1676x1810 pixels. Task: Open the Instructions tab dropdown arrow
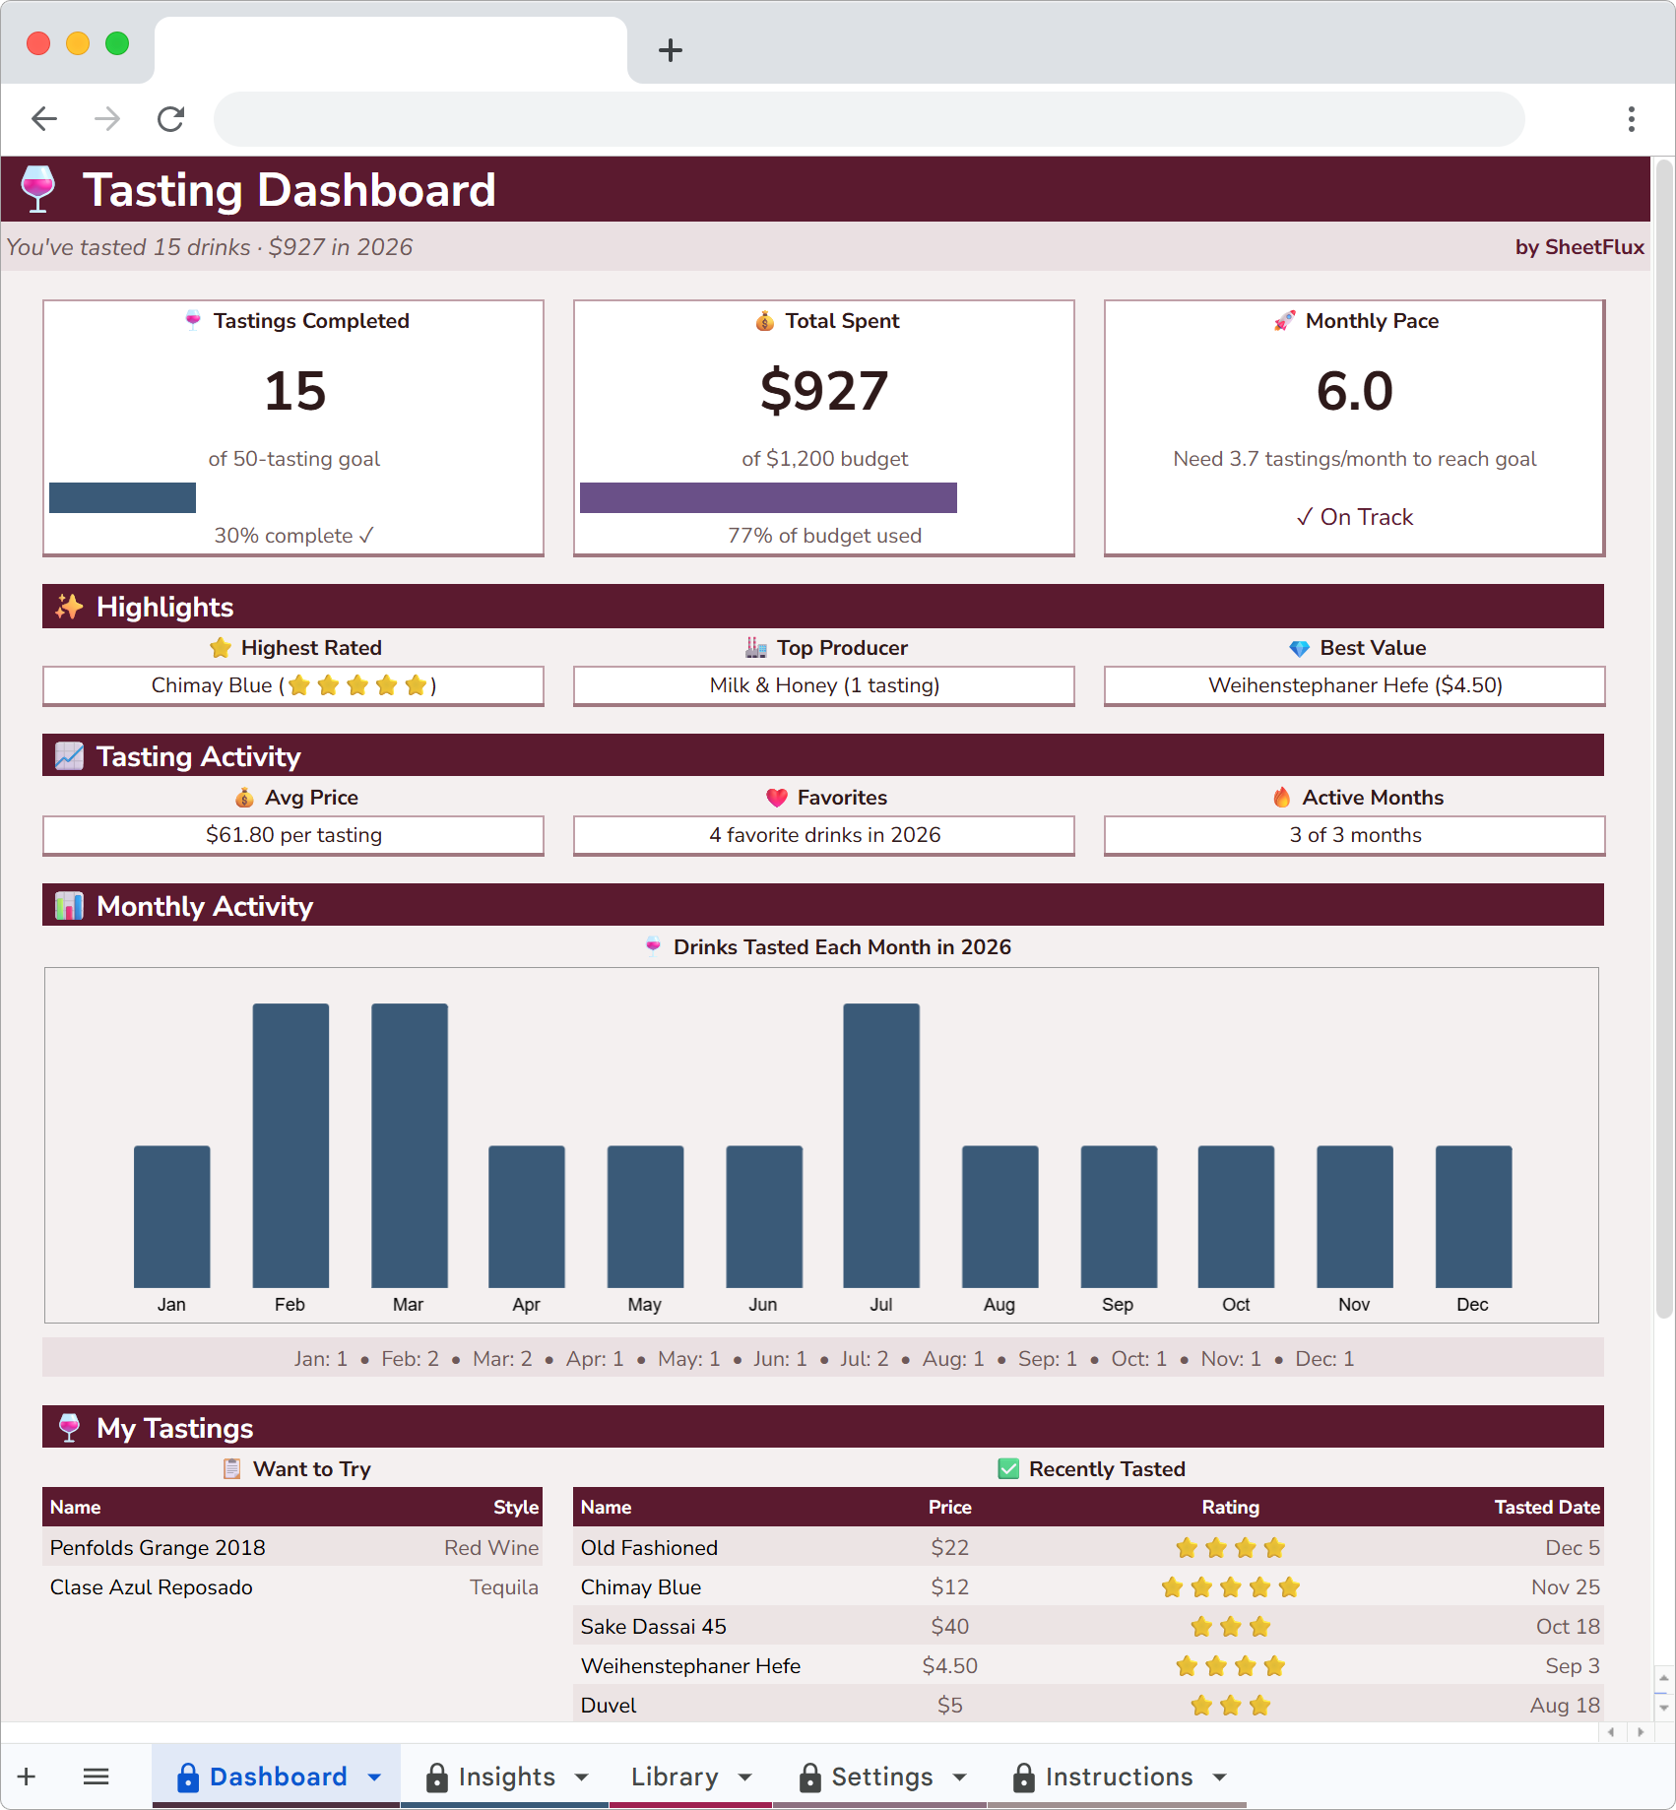click(x=1222, y=1777)
